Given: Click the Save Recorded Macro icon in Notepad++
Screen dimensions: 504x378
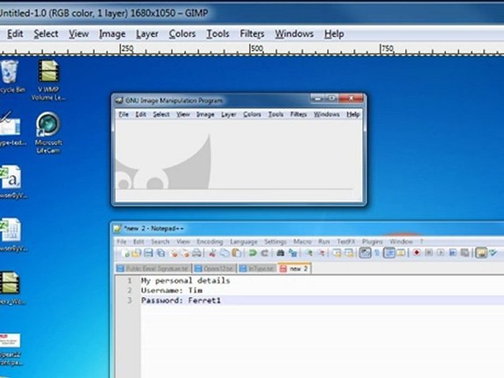Looking at the screenshot, I should (x=465, y=253).
